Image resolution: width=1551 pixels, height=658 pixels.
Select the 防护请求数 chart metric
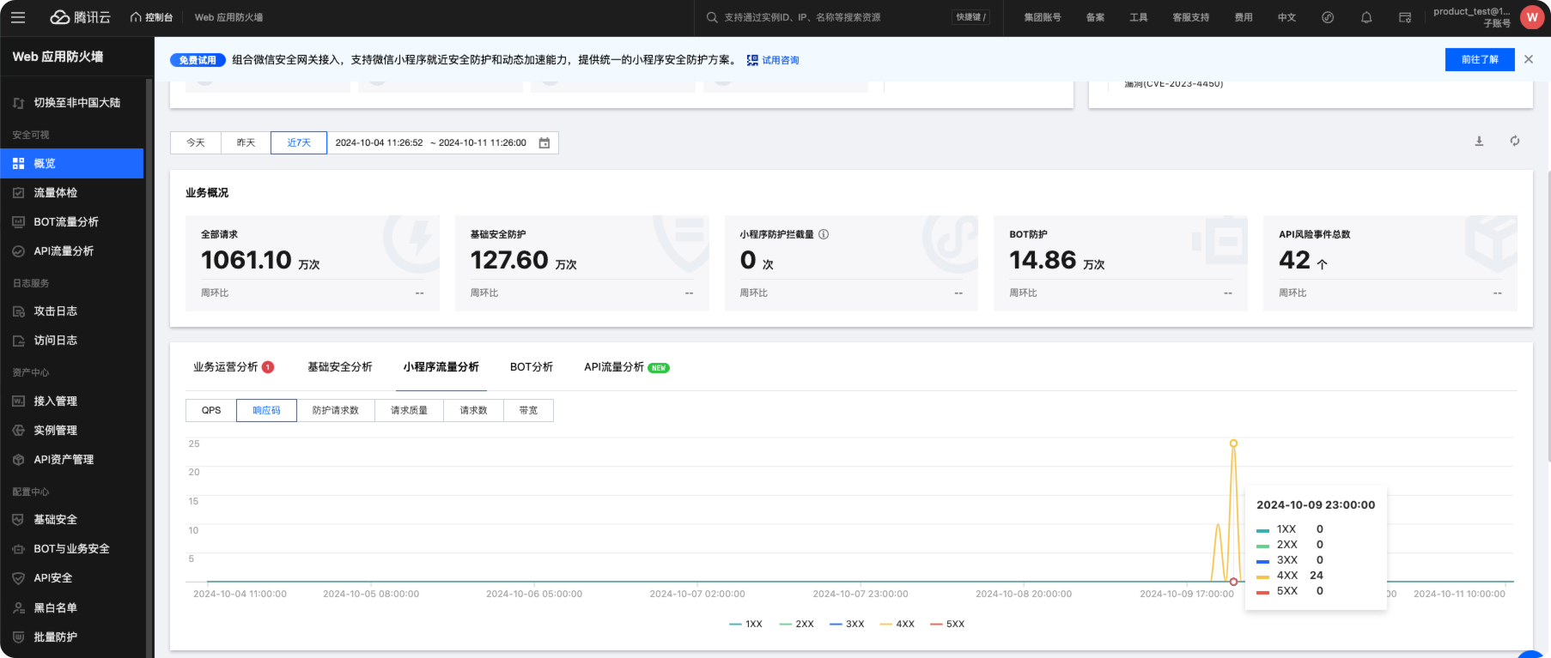[x=336, y=410]
